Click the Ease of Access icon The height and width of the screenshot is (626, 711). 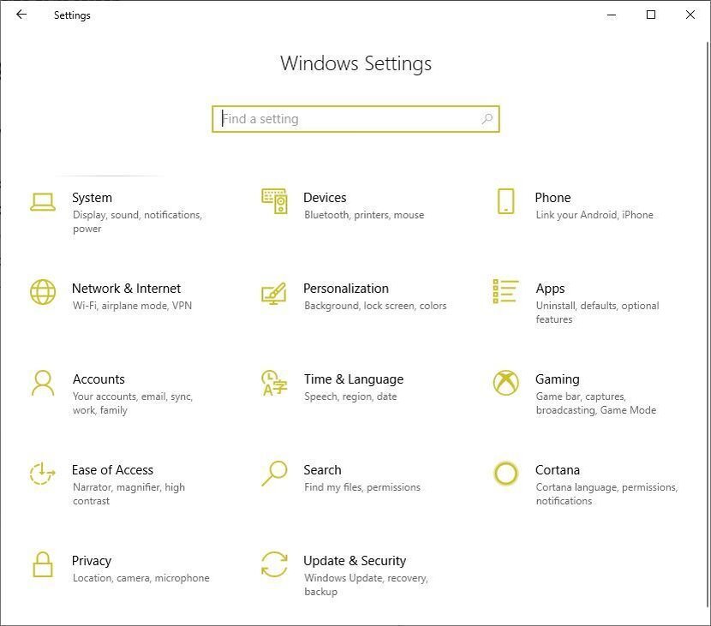[x=42, y=474]
